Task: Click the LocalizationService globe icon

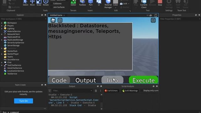Action: (x=5, y=71)
